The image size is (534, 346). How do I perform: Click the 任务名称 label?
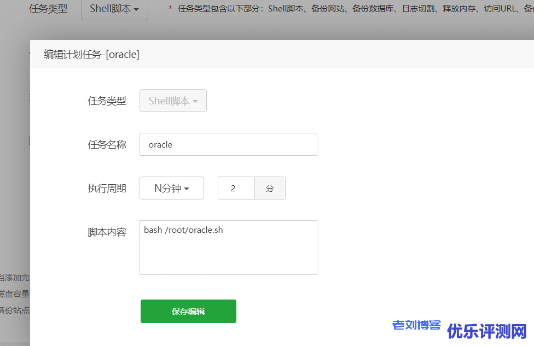tap(107, 145)
